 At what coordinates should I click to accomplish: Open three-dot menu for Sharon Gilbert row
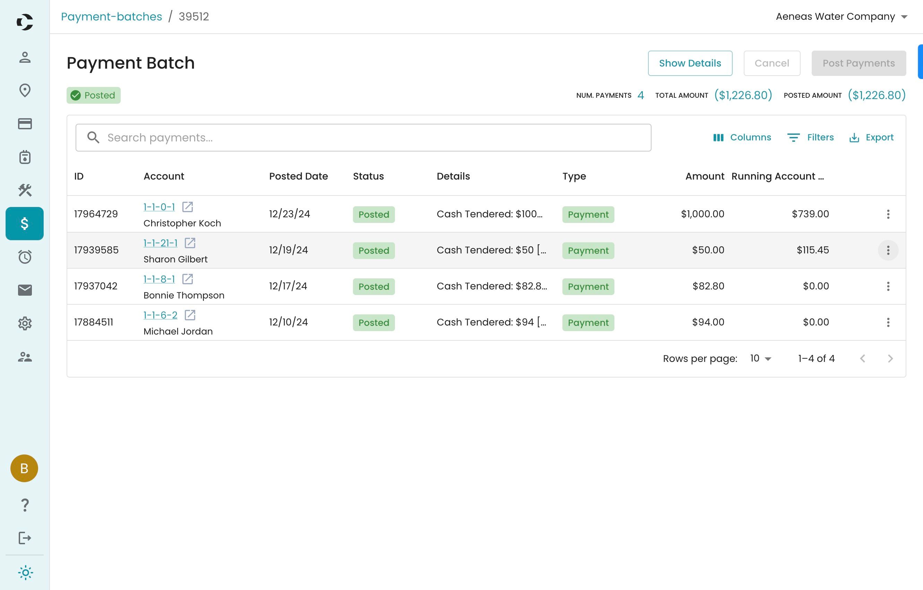tap(888, 250)
